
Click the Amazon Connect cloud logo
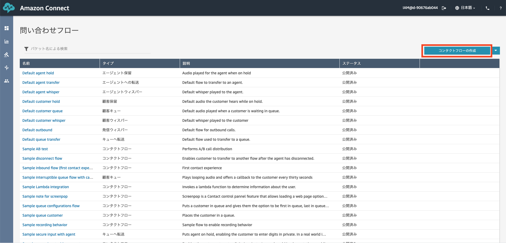point(9,8)
